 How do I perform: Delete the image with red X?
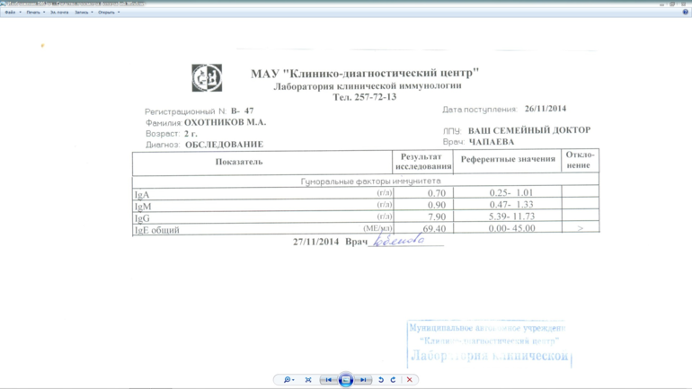[x=410, y=380]
